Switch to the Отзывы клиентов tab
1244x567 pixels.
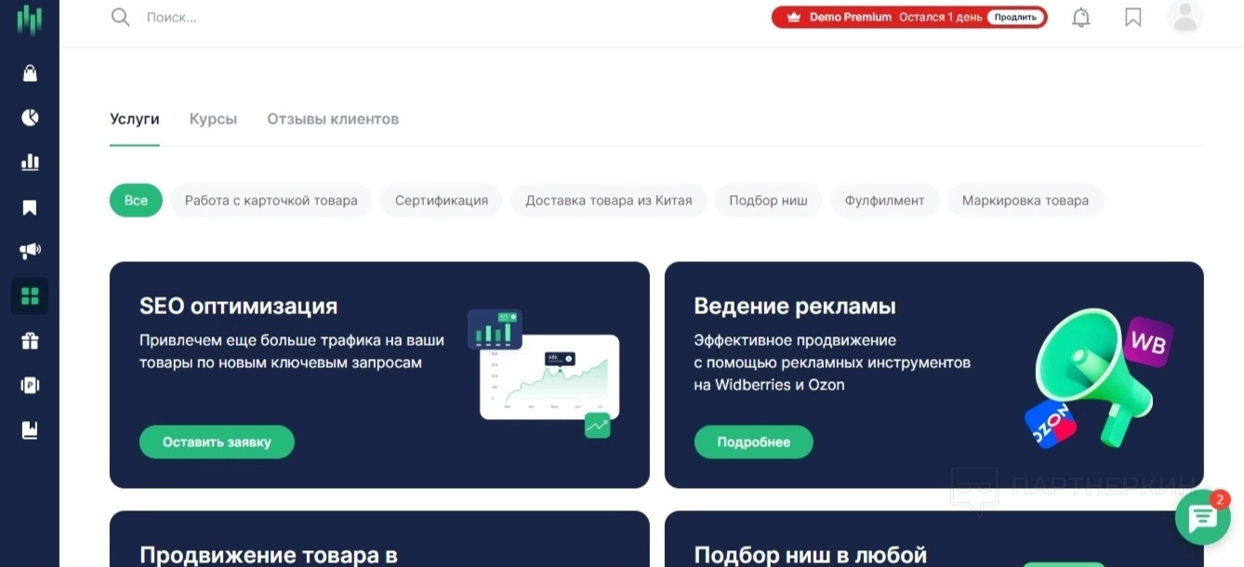(333, 119)
